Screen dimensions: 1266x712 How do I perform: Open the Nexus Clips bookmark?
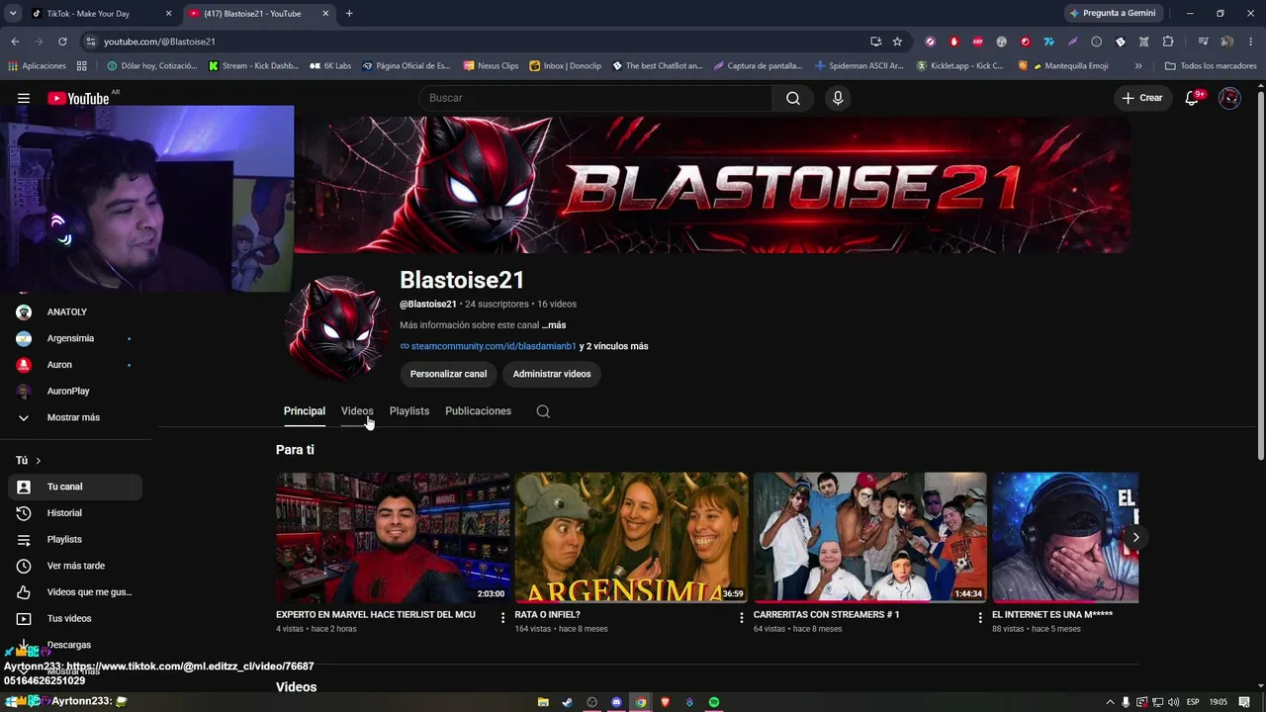point(491,66)
